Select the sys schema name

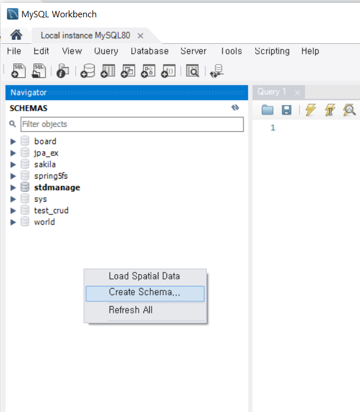click(x=40, y=199)
